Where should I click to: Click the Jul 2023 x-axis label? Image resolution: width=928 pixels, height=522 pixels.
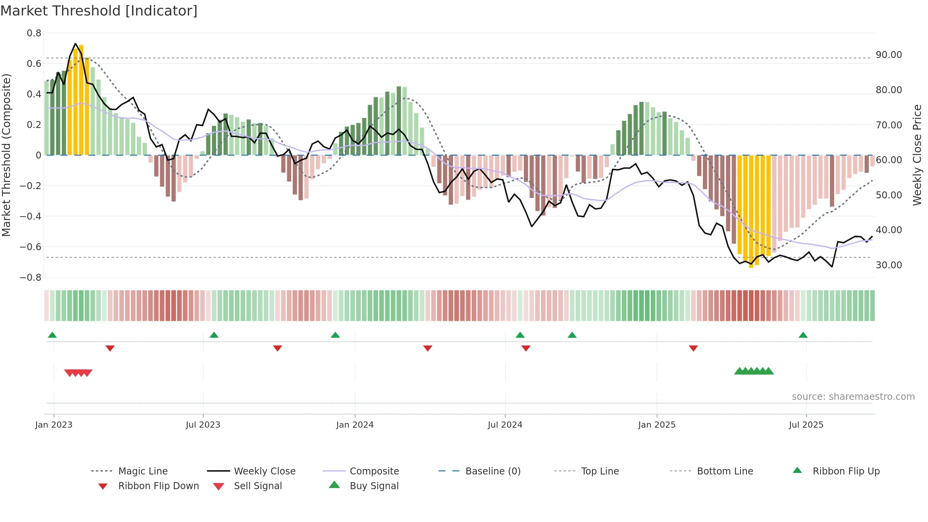pos(203,425)
